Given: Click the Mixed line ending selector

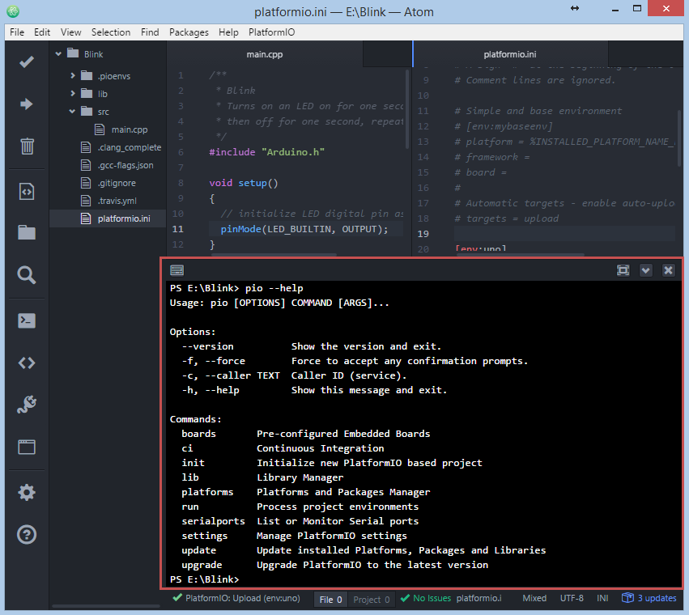Looking at the screenshot, I should coord(534,598).
